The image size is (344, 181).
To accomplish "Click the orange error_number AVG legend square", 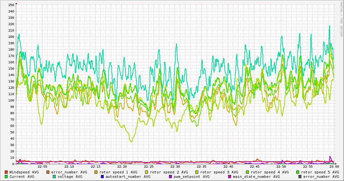I will click(48, 172).
